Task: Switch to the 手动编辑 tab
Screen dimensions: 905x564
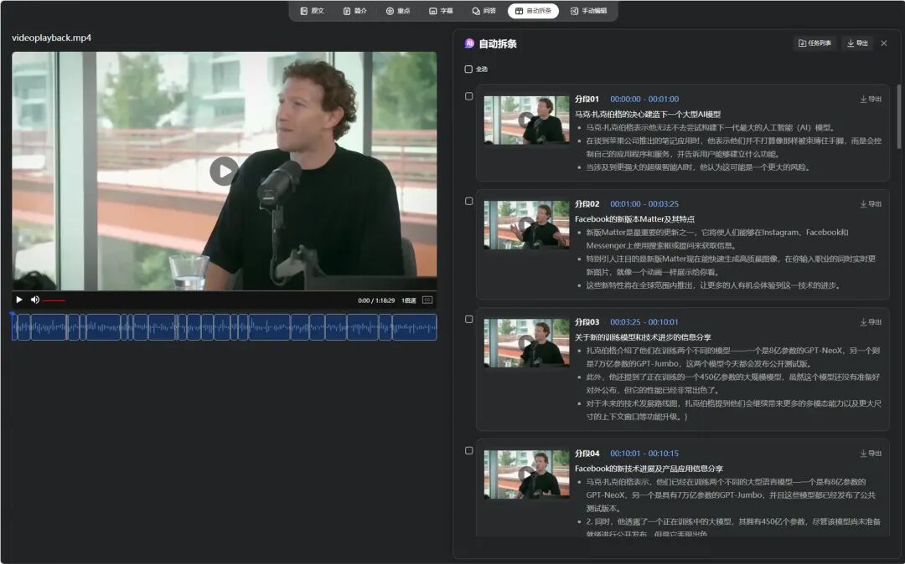Action: point(589,11)
